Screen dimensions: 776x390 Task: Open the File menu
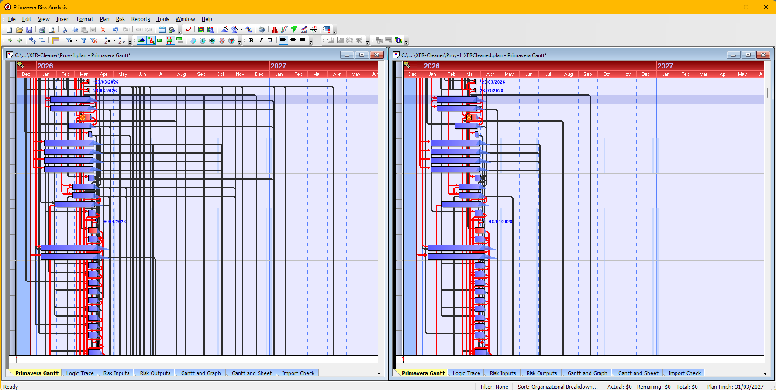[x=12, y=19]
